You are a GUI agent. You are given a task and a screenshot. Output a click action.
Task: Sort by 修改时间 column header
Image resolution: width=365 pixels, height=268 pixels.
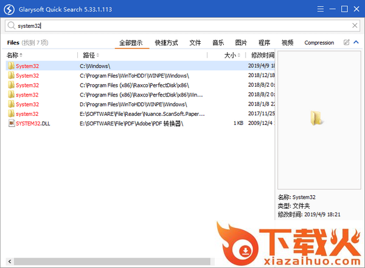click(x=263, y=55)
